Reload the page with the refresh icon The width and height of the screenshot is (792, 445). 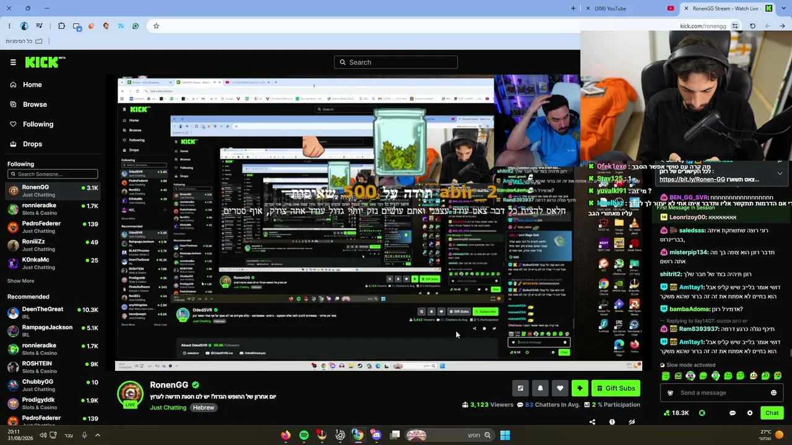pyautogui.click(x=752, y=26)
